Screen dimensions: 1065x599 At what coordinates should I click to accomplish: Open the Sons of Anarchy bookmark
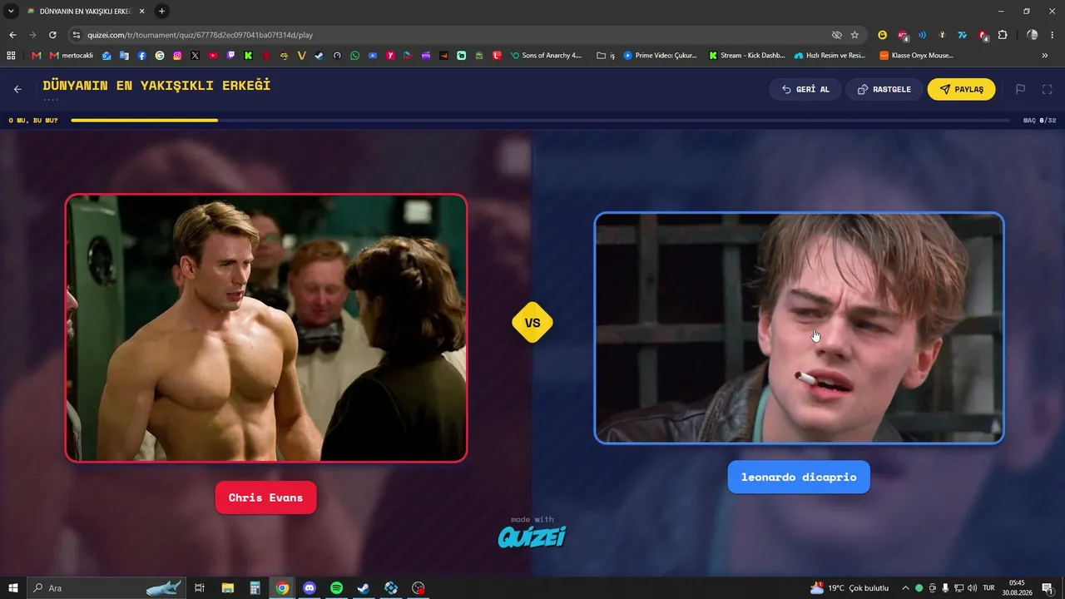[x=546, y=56]
